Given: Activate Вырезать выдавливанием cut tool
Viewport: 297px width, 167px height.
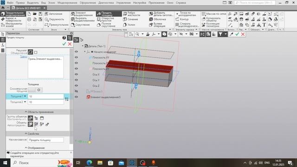Looking at the screenshot, I should [83, 19].
